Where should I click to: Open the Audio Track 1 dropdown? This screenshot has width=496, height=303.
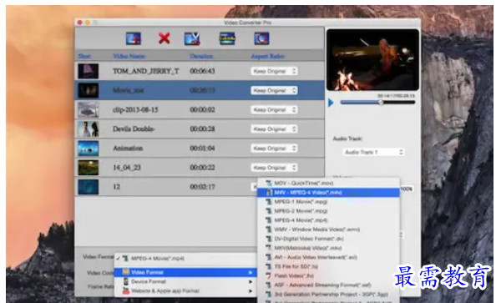(373, 152)
